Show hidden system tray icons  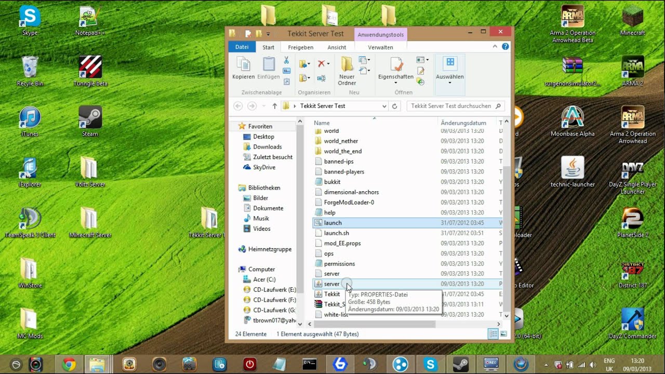pos(546,365)
